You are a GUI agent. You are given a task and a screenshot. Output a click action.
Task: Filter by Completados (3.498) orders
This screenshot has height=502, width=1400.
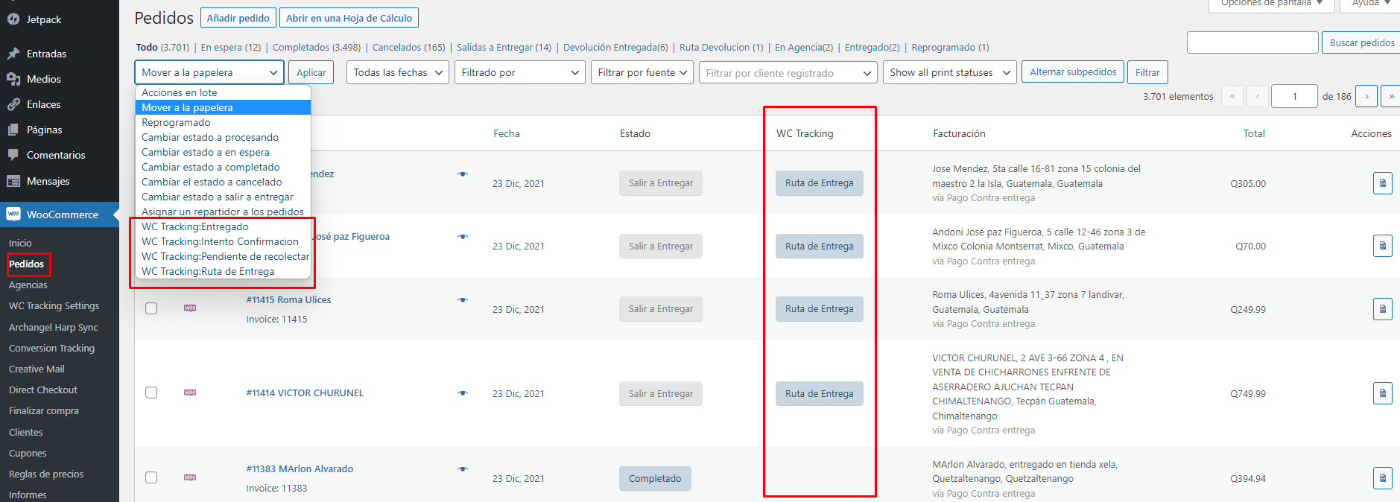click(317, 47)
